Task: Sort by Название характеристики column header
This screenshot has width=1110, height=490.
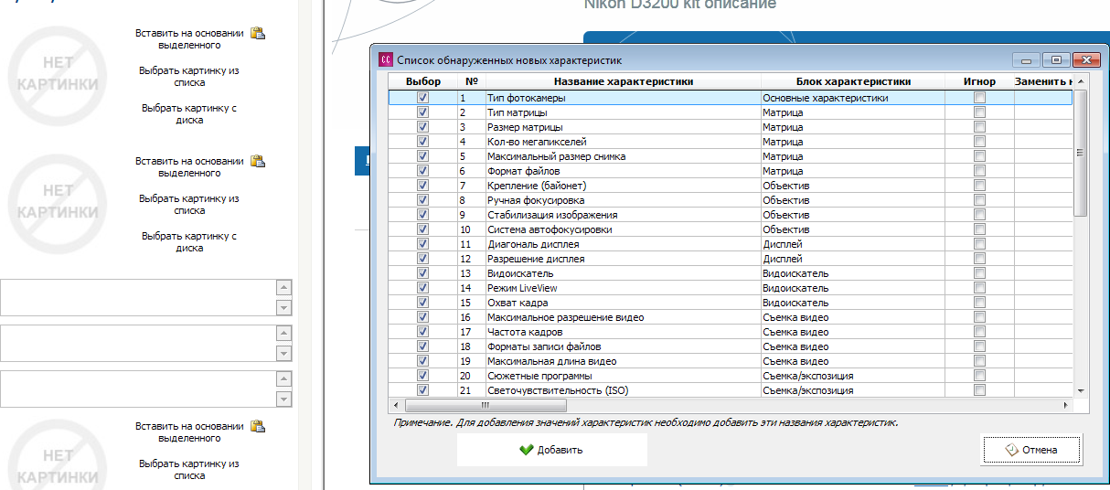Action: click(x=623, y=81)
